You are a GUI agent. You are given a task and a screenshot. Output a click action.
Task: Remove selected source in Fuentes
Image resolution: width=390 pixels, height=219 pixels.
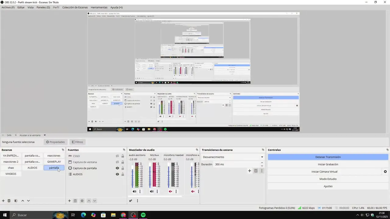coord(75,201)
